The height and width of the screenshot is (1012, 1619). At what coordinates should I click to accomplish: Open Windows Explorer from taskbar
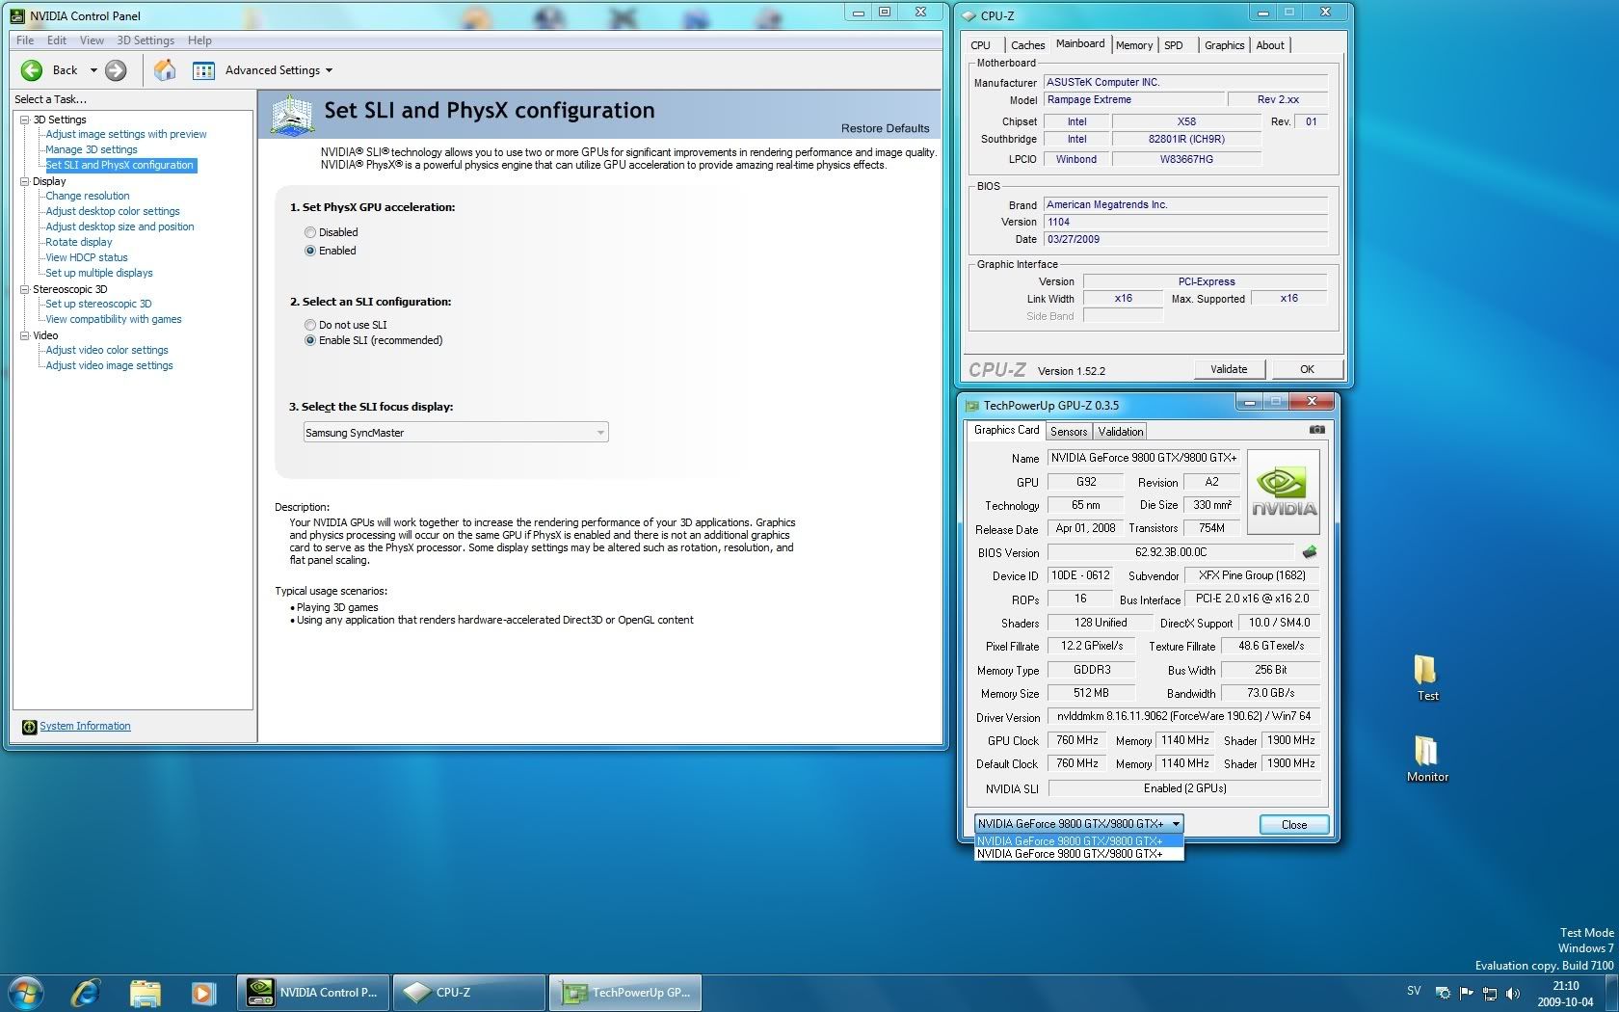[x=145, y=993]
